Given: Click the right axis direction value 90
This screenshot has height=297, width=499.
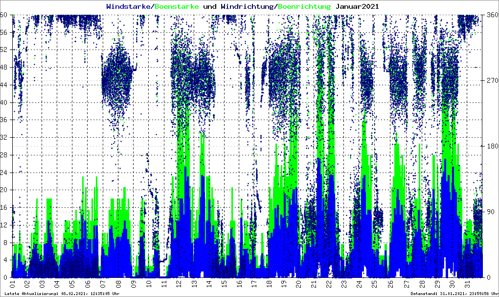Looking at the screenshot, I should pos(490,212).
